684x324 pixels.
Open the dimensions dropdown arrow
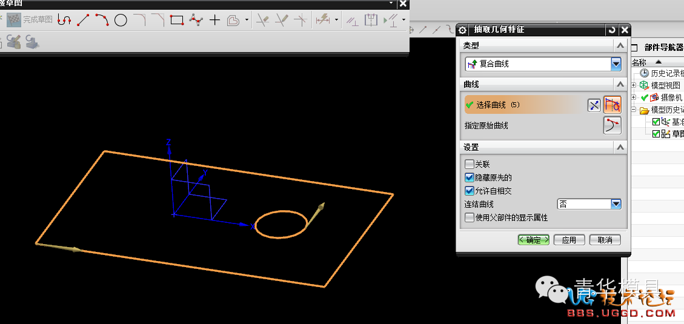(336, 19)
